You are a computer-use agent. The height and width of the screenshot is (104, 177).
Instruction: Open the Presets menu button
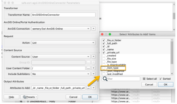pyautogui.click(x=29, y=97)
